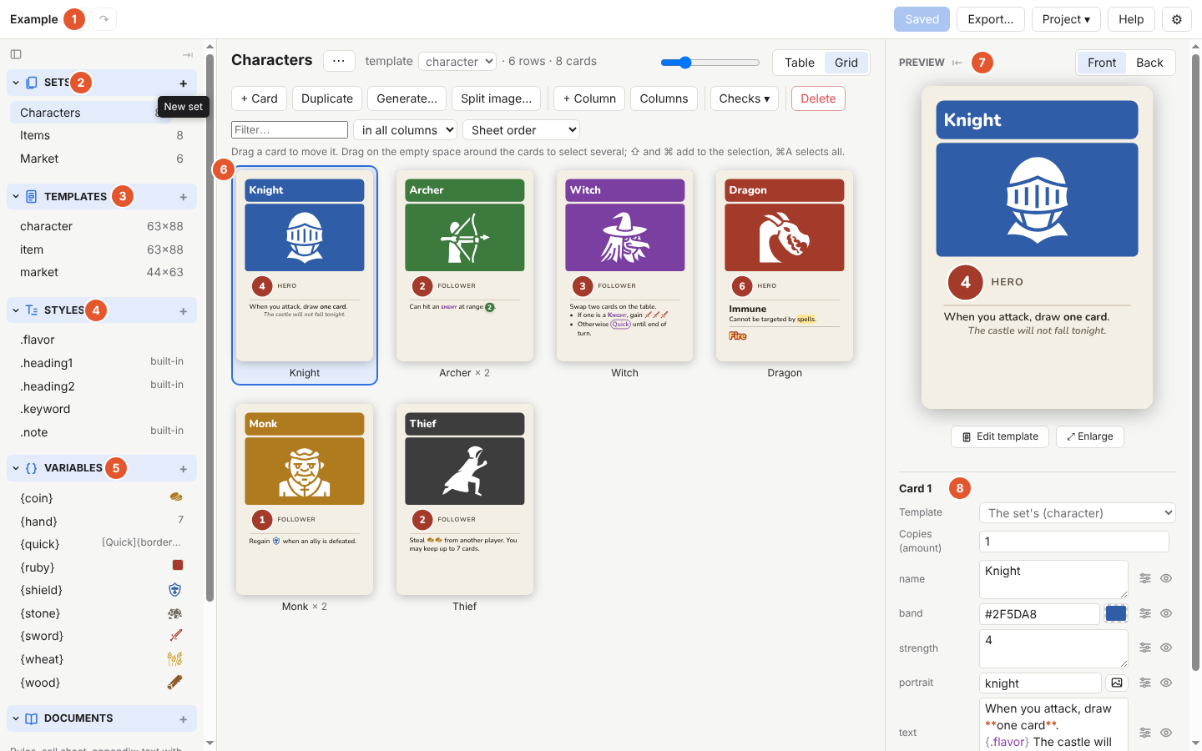Add a new template with plus icon
The width and height of the screenshot is (1202, 751).
point(183,197)
